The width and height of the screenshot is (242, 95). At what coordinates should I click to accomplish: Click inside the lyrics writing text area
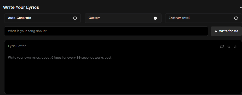tap(123, 73)
